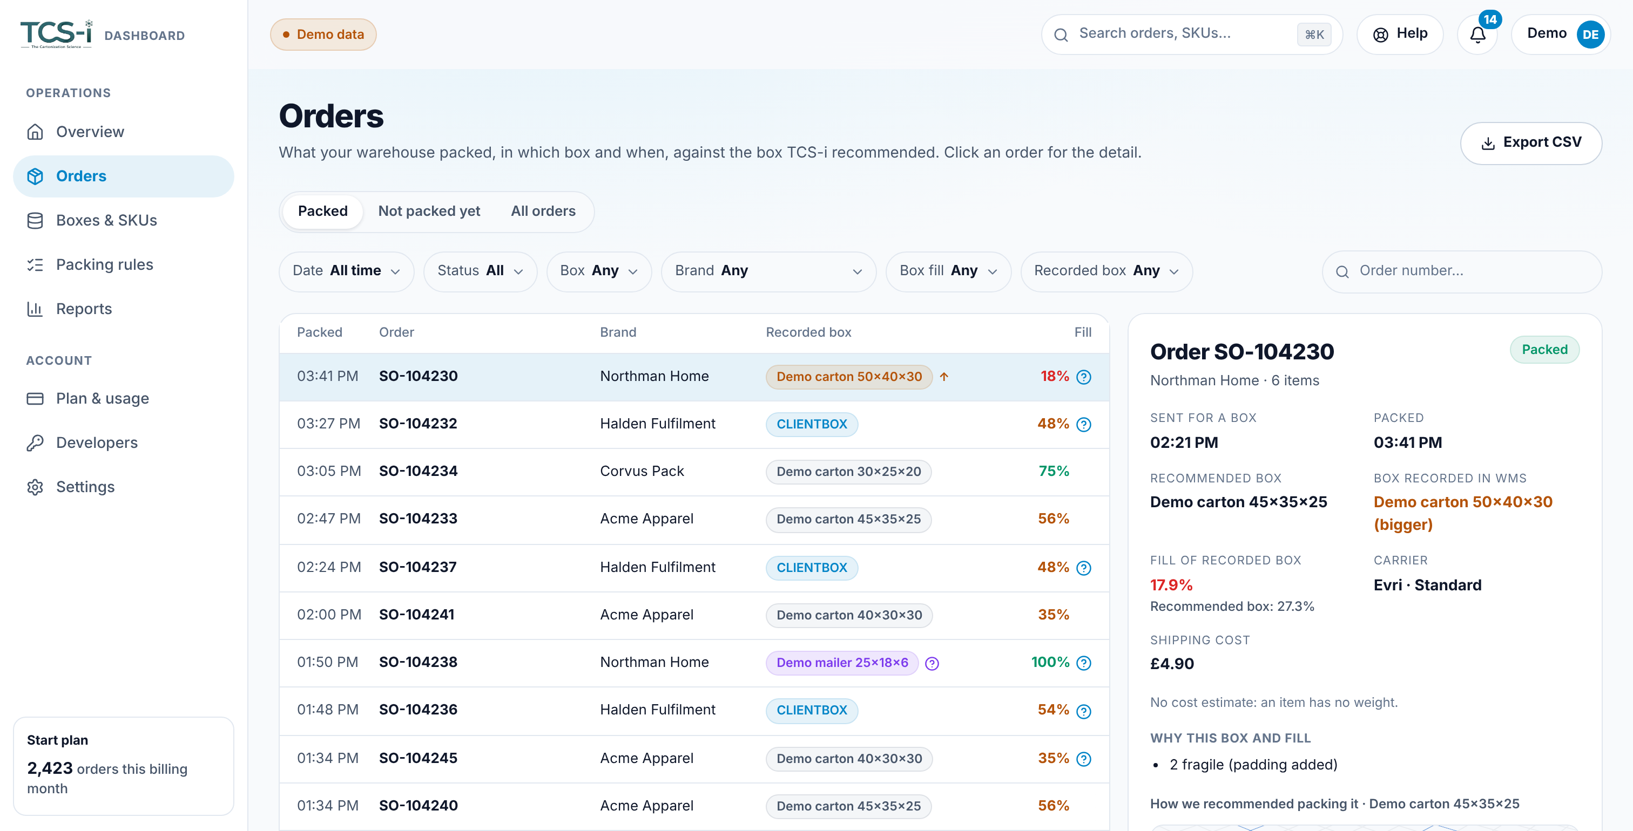1633x831 pixels.
Task: Click the TCS-i logo
Action: coord(56,34)
